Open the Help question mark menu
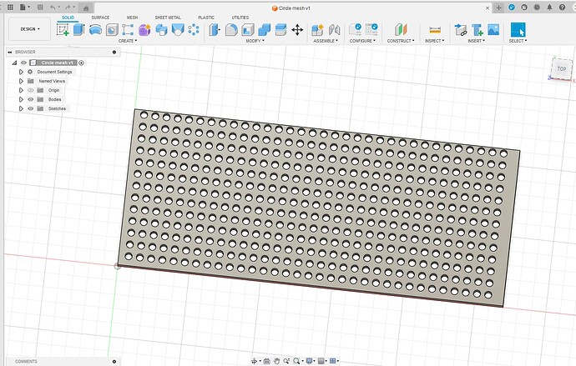 (562, 8)
